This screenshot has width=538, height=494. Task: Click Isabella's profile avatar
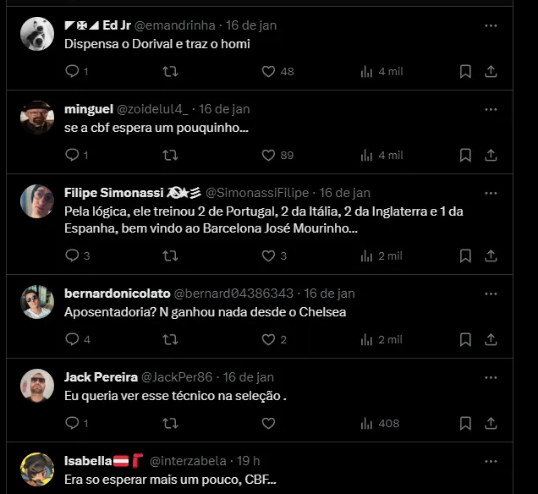[37, 469]
